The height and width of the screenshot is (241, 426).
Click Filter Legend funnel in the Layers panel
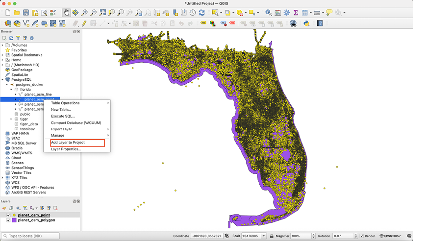coord(25,208)
